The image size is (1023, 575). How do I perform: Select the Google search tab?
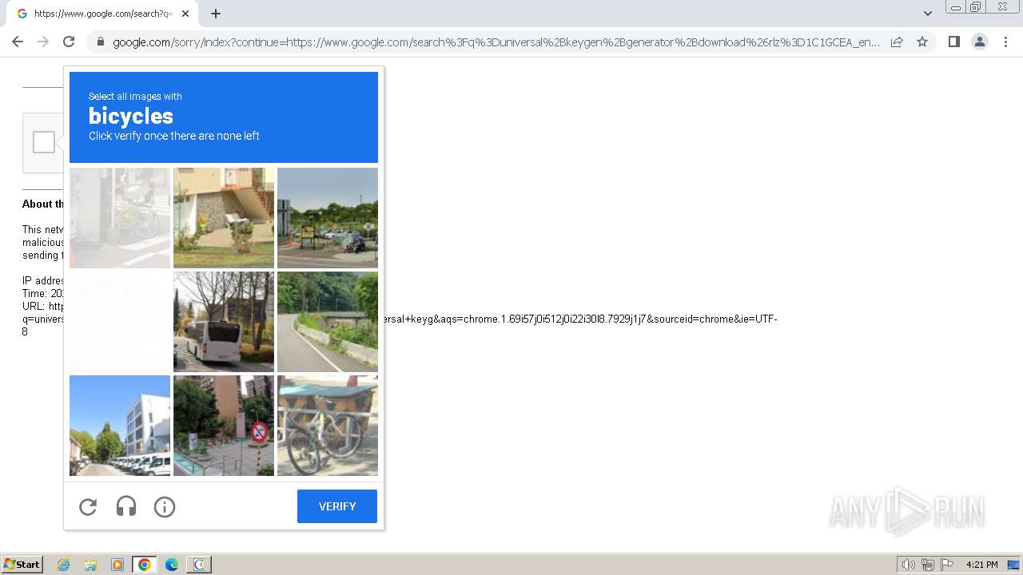pyautogui.click(x=102, y=14)
